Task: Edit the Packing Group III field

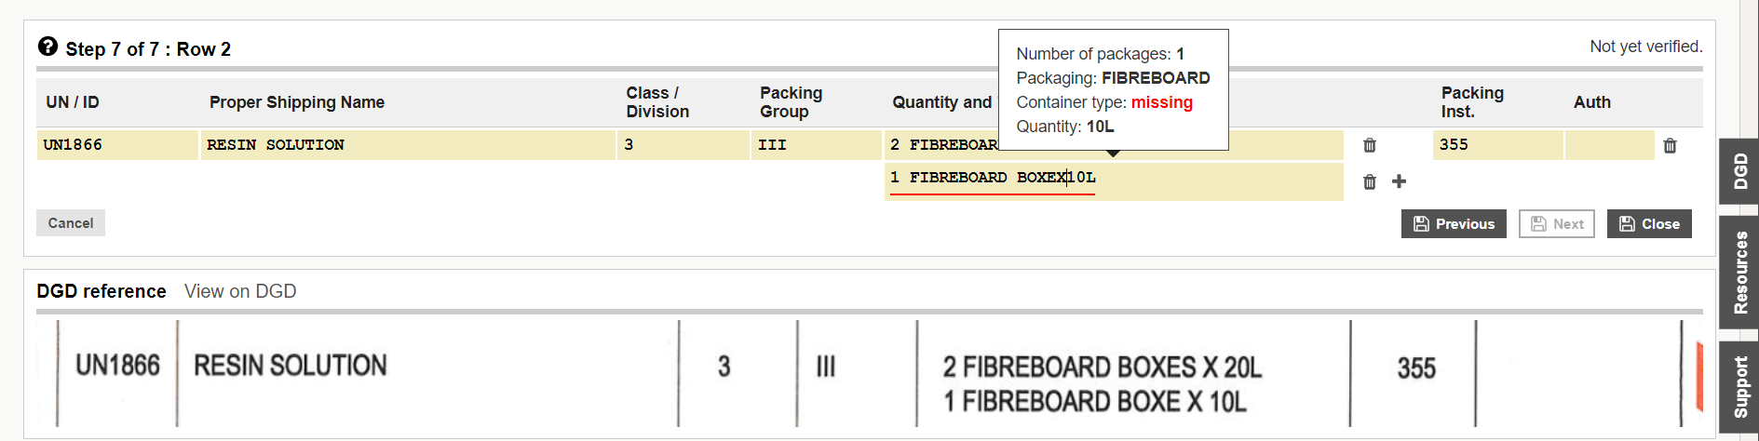Action: coord(816,145)
